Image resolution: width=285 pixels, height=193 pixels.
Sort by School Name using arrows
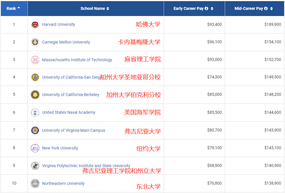[108, 9]
